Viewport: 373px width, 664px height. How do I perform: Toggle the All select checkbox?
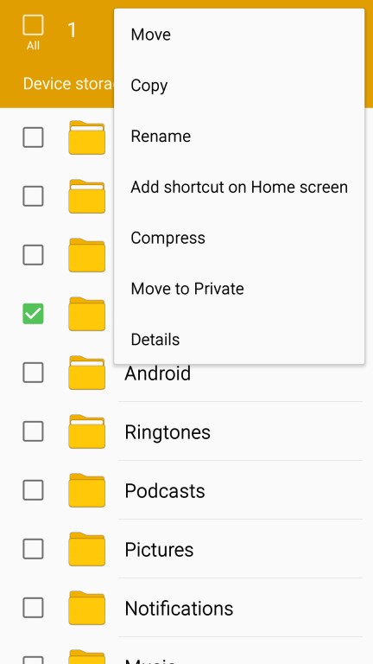(33, 25)
